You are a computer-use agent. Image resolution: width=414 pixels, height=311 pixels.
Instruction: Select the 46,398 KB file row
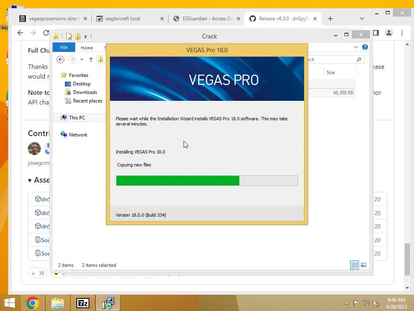point(332,93)
